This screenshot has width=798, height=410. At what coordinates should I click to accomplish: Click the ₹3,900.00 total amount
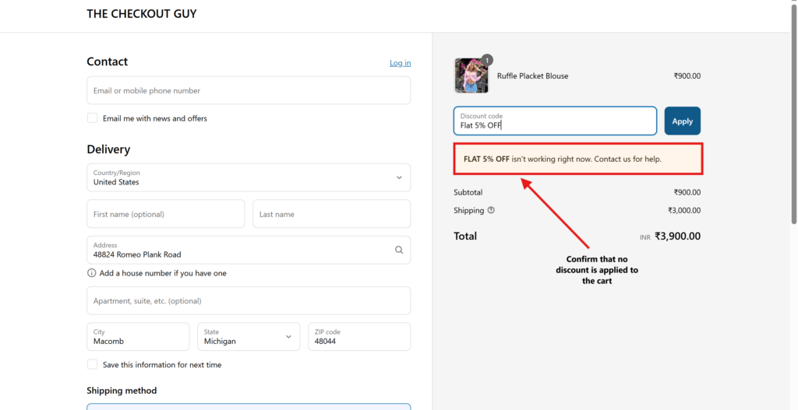pyautogui.click(x=677, y=237)
